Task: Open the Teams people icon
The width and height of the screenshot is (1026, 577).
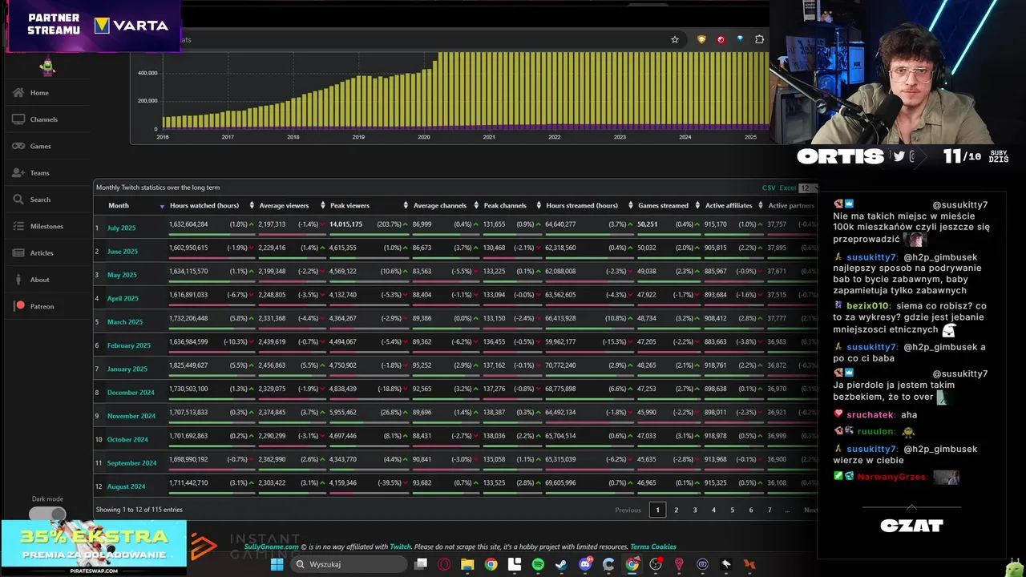Action: pyautogui.click(x=18, y=172)
